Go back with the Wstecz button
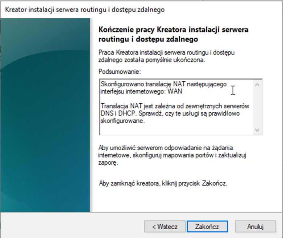283x238 pixels. pos(165,226)
